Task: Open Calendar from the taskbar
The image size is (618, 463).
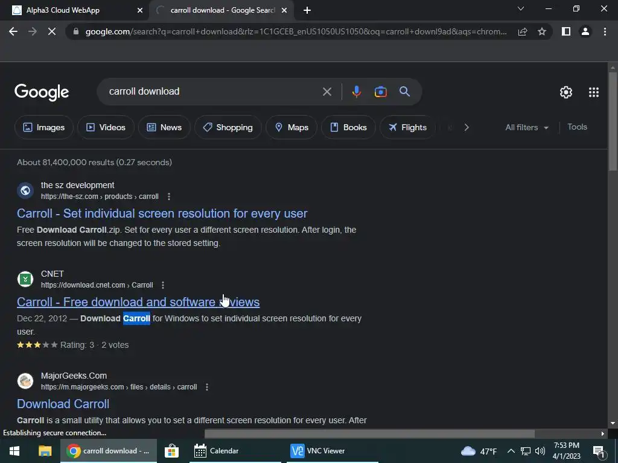Action: tap(235, 451)
